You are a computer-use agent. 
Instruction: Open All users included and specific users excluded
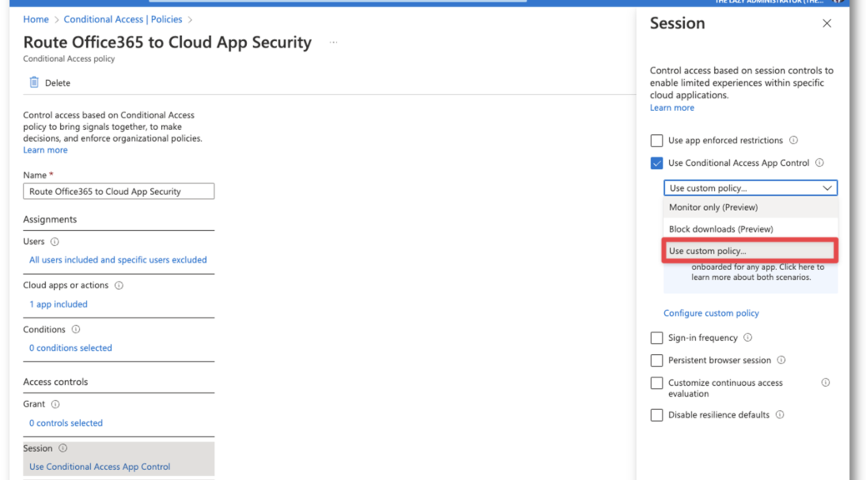pos(118,260)
